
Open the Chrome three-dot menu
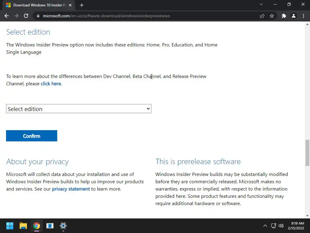[303, 16]
